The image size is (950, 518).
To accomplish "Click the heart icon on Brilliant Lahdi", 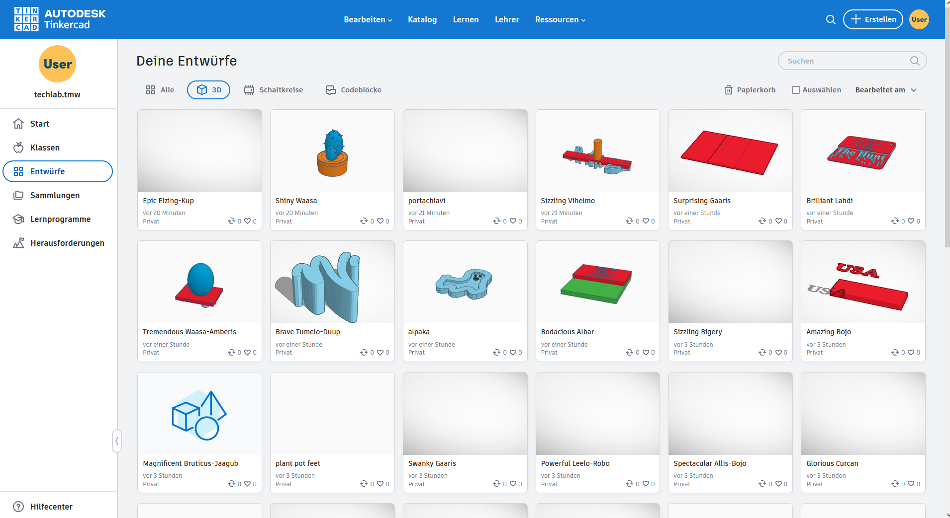I will (x=911, y=221).
